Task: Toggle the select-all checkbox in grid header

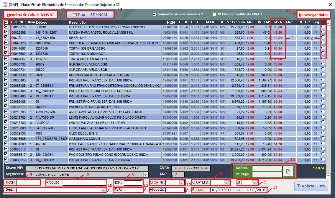Action: click(6, 22)
